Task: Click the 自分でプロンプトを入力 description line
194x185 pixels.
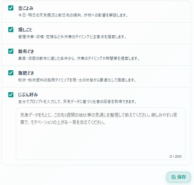Action: (77, 102)
